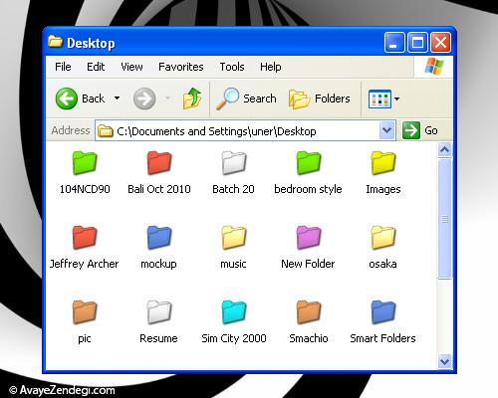This screenshot has width=498, height=398.
Task: Select the yellow Images folder icon
Action: click(383, 163)
